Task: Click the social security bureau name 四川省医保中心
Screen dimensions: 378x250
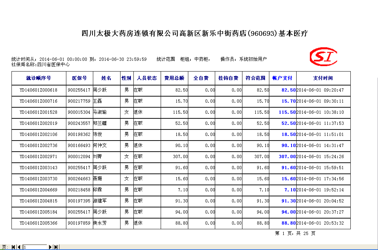Action: tap(53, 65)
